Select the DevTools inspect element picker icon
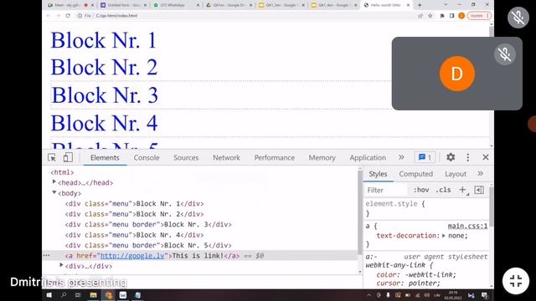The height and width of the screenshot is (301, 536). click(x=52, y=158)
